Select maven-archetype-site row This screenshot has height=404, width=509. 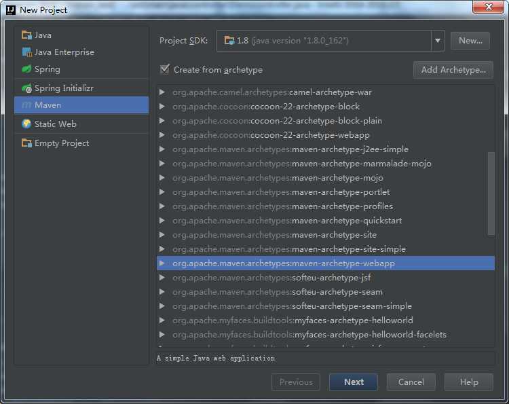tap(326, 235)
